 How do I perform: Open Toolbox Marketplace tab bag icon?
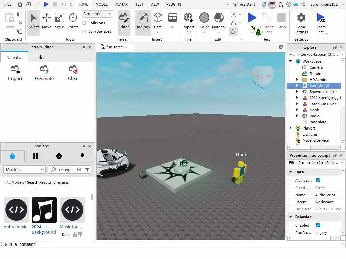pos(13,156)
